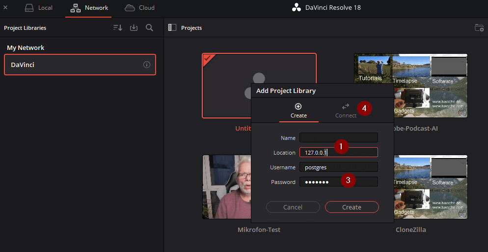Image resolution: width=488 pixels, height=252 pixels.
Task: Cancel the Add Project Library dialog
Action: [x=293, y=207]
